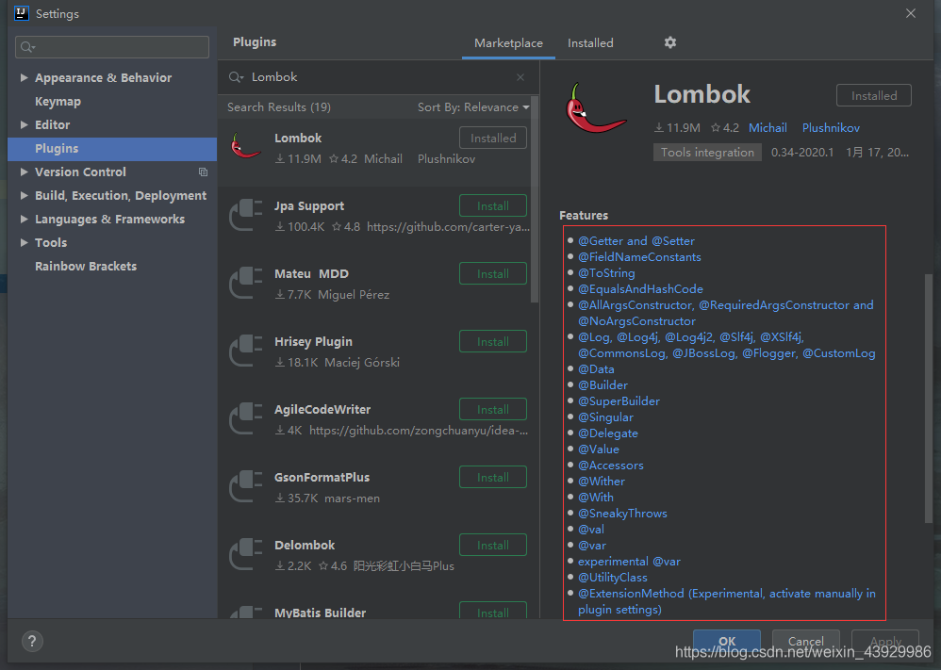
Task: Click the Version Control project-level copy icon
Action: (203, 172)
